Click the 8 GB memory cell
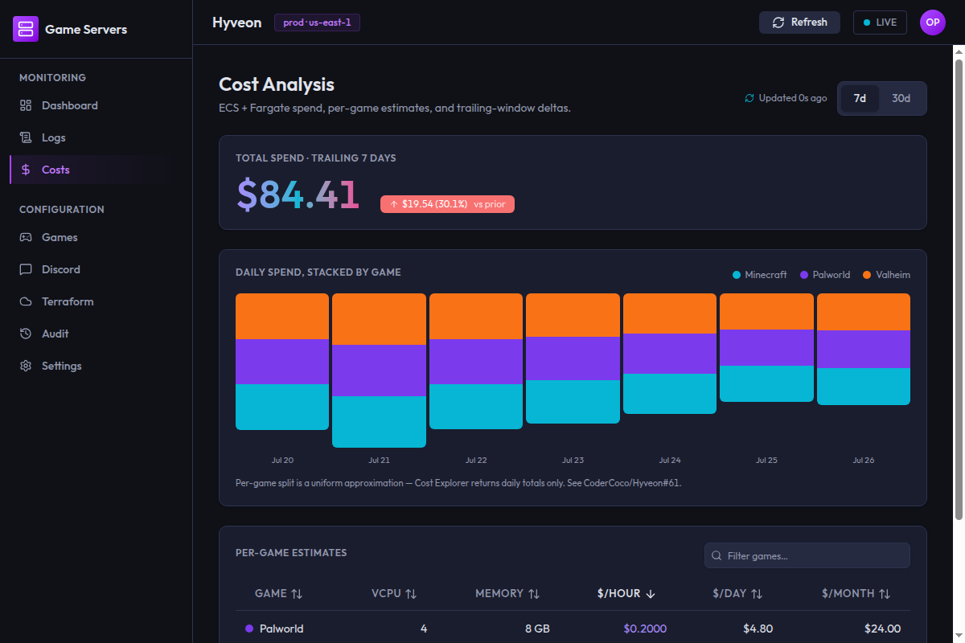This screenshot has height=643, width=965. 538,629
